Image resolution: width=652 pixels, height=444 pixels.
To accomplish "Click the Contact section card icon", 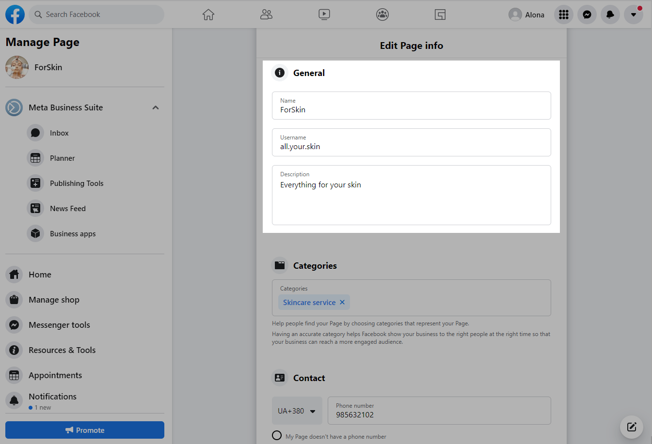I will coord(280,378).
